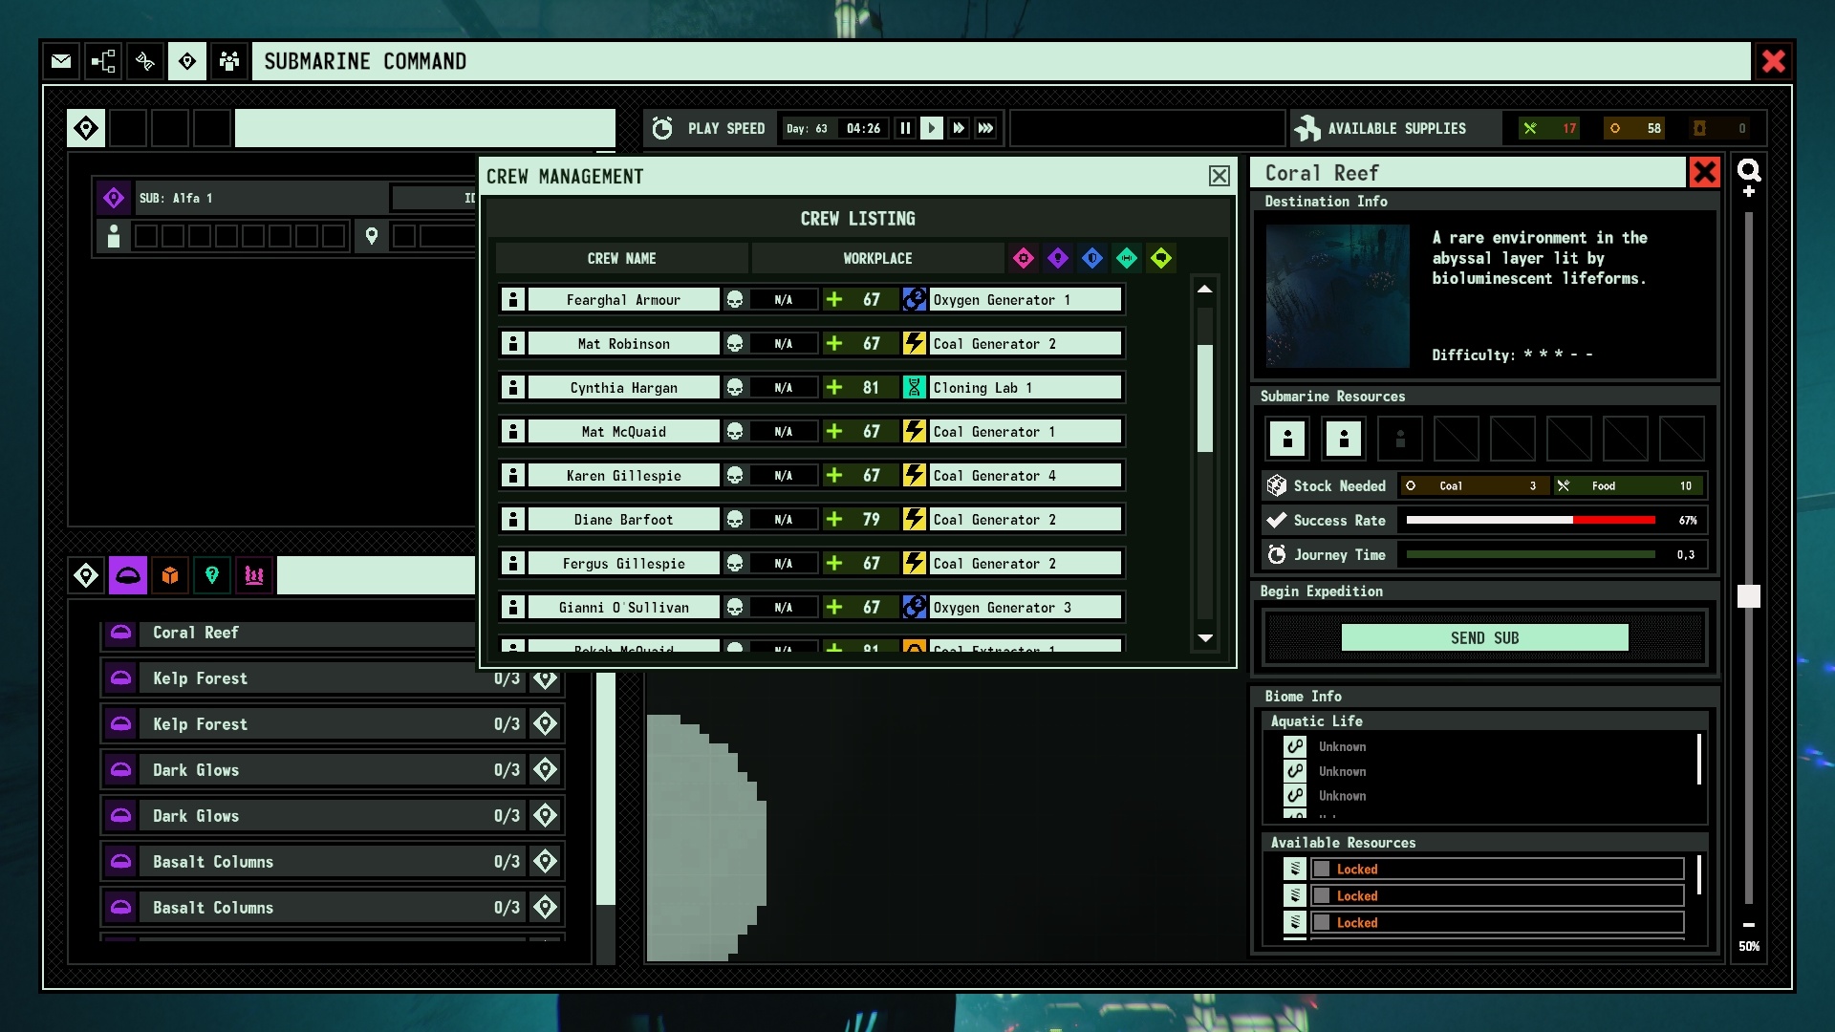
Task: Enable the success rate progress bar slider
Action: pos(1274,519)
